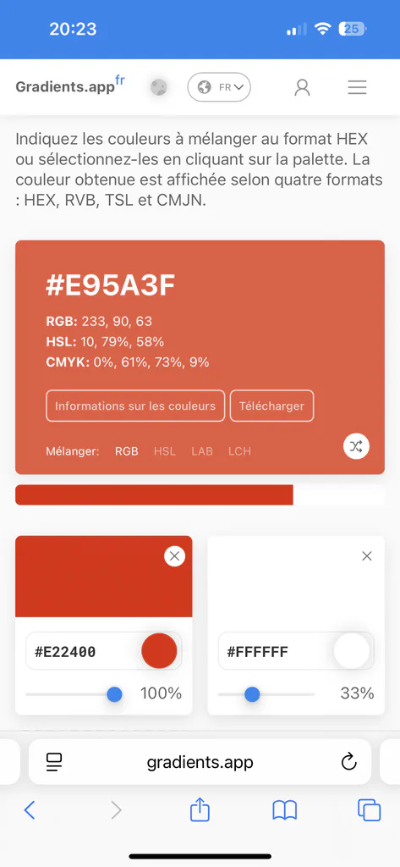Click the shuffle random colors icon
This screenshot has height=867, width=400.
[356, 446]
